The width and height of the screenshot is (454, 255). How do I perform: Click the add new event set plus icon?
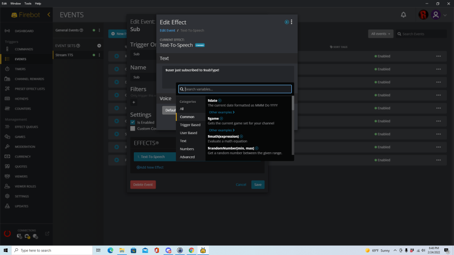pos(99,45)
